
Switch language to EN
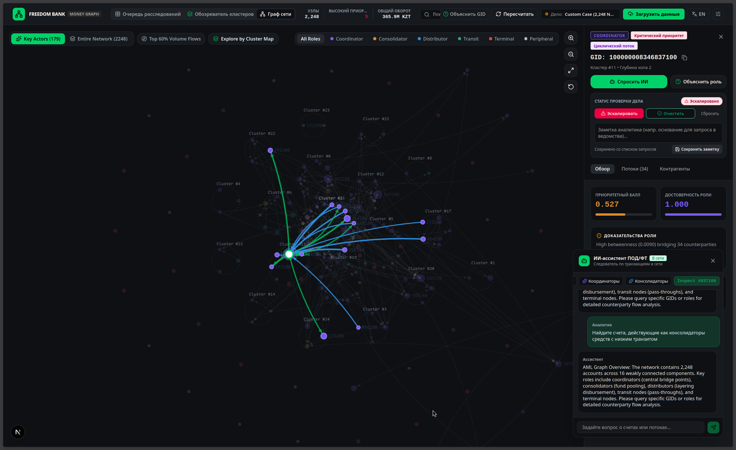point(698,14)
